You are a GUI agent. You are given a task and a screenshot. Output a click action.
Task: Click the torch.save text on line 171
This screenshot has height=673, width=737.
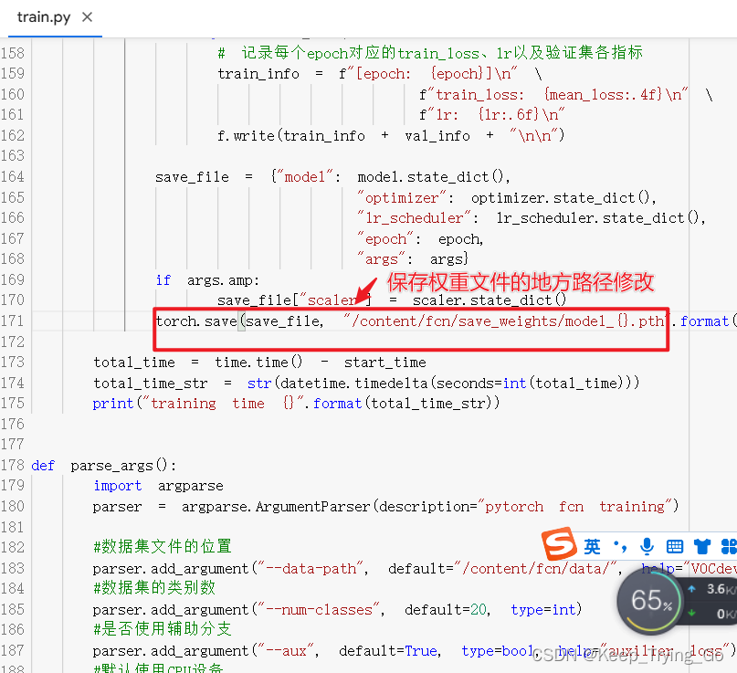196,321
